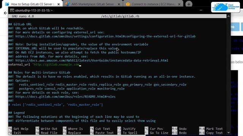The image size is (243, 136).
Task: Click the commented roles redis_sentinel_role line
Action: pyautogui.click(x=55, y=105)
